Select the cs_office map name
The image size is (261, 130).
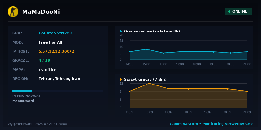tap(48, 70)
